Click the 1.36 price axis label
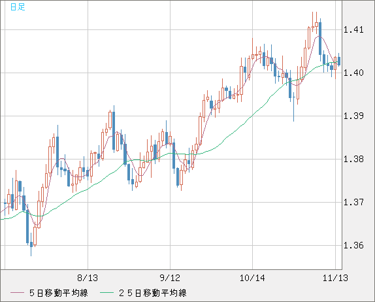Image resolution: width=375 pixels, height=302 pixels. (x=353, y=245)
